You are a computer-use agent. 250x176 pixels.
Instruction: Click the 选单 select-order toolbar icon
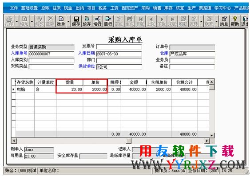point(61,21)
